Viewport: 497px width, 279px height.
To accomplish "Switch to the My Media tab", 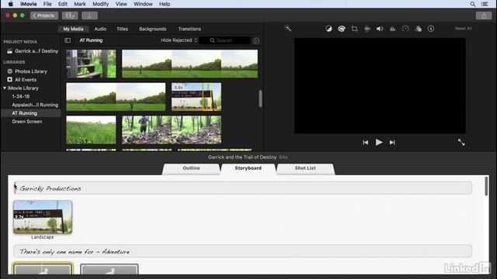I will click(73, 29).
